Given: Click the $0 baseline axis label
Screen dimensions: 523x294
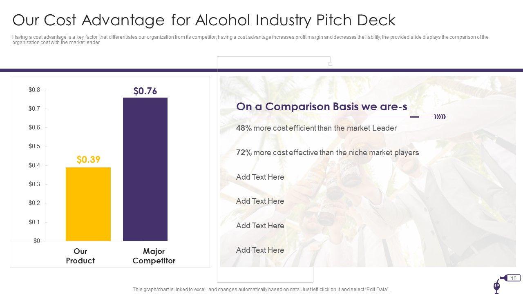Looking at the screenshot, I should point(37,241).
